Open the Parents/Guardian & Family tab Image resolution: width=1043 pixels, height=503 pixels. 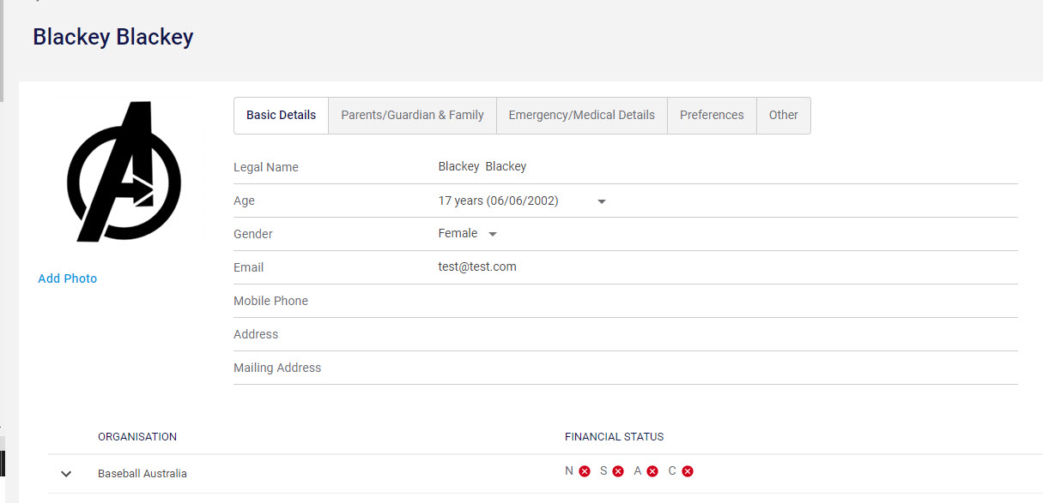pos(412,115)
